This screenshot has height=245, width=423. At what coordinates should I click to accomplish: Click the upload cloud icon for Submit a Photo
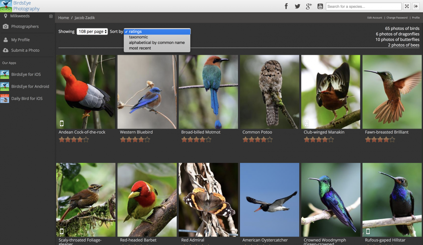coord(6,50)
